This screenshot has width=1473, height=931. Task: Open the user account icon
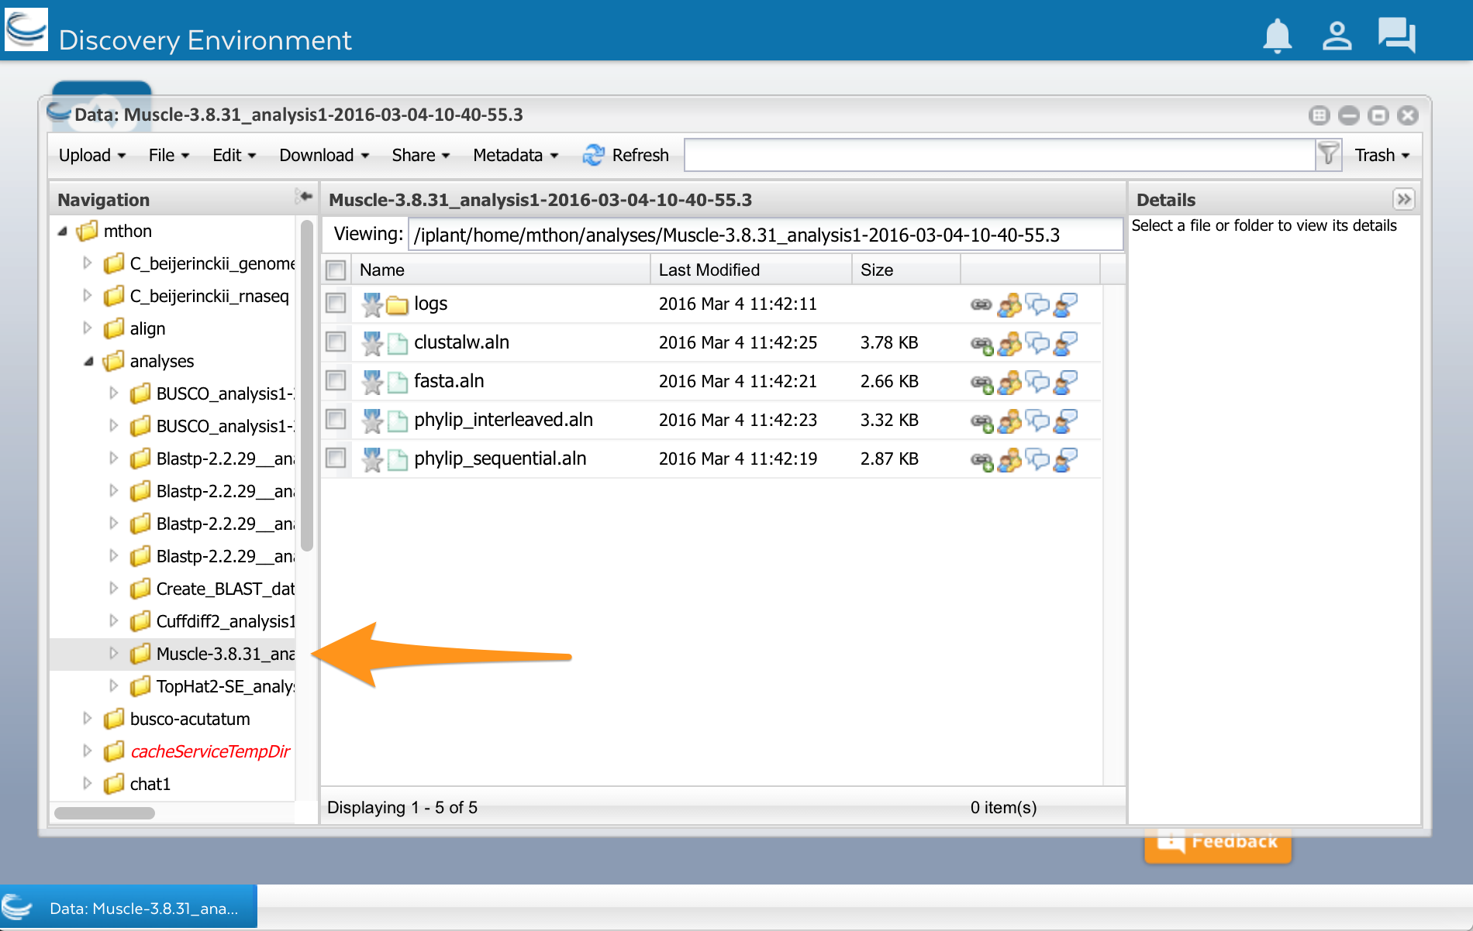[1337, 36]
